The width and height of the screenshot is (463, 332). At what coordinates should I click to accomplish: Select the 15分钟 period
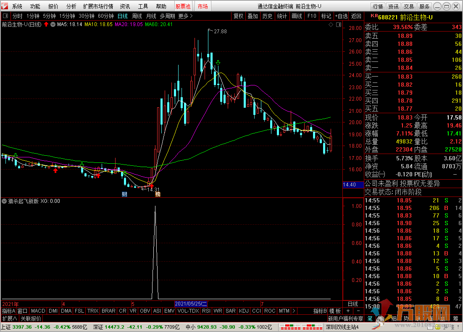pyautogui.click(x=67, y=16)
